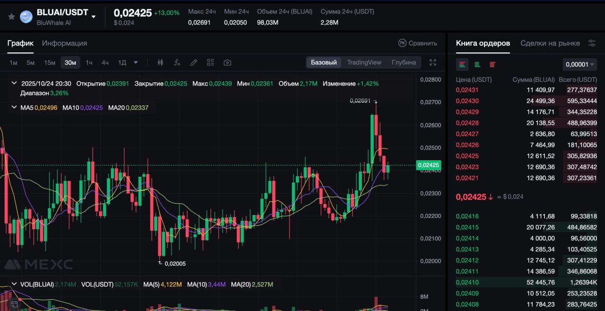Screen dimensions: 605x311
Task: Click the Сравнить compare button
Action: coord(417,43)
